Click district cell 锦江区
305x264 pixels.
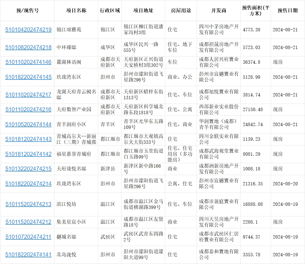[x=108, y=30]
